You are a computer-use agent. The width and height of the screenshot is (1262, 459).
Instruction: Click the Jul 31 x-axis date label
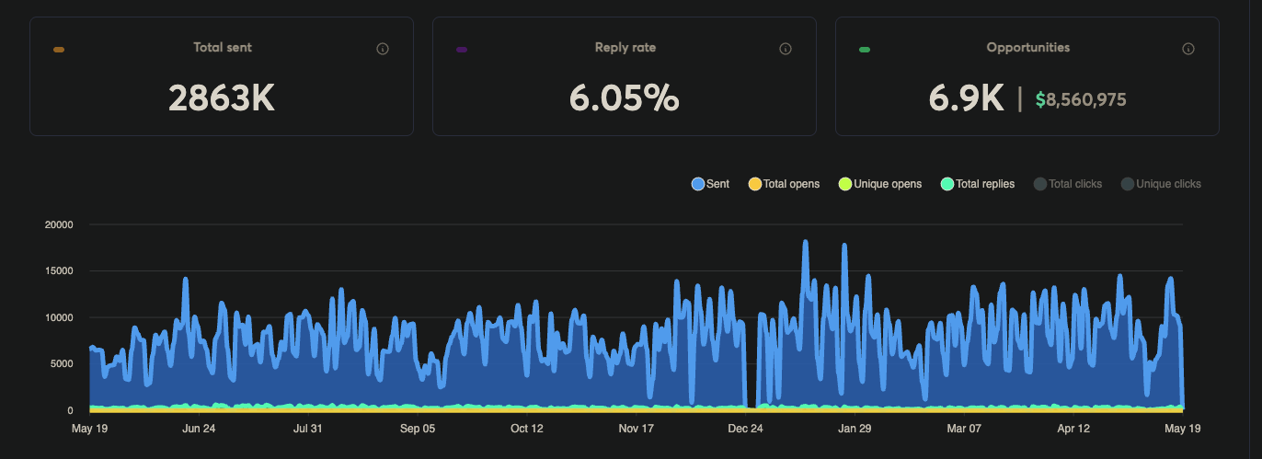307,429
